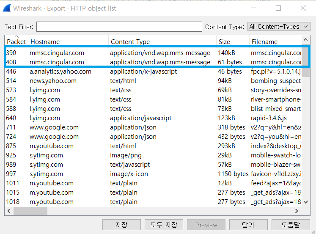Click the greyed-out Preview button
This screenshot has height=234, width=316.
(x=206, y=225)
